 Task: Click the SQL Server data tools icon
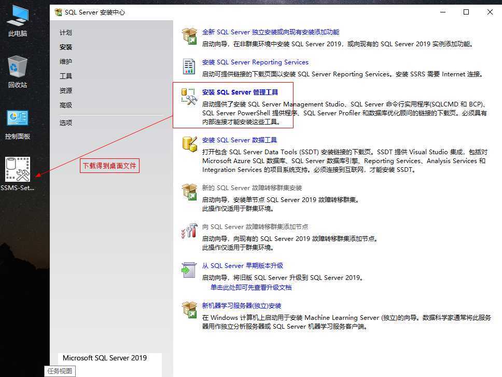point(189,144)
